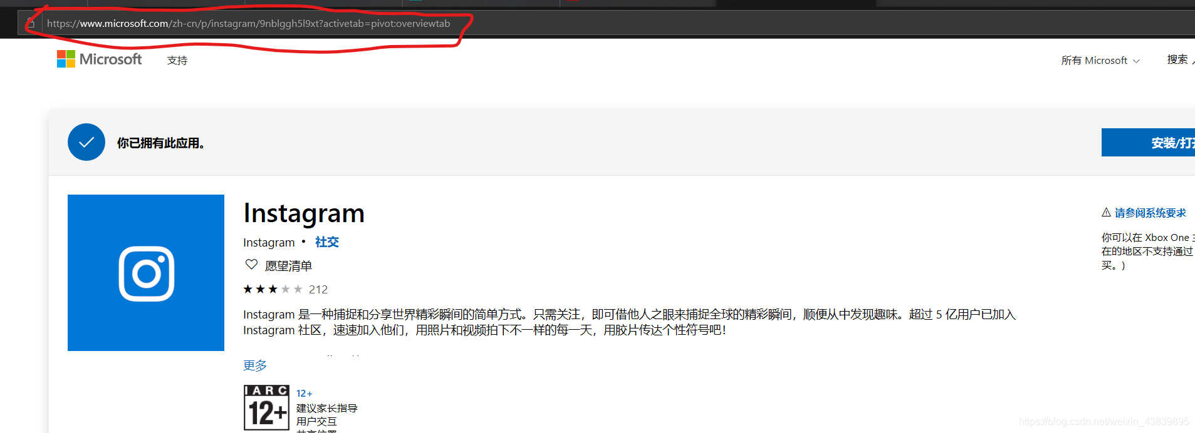This screenshot has width=1195, height=433.
Task: Click 更多 to expand the description
Action: point(255,365)
